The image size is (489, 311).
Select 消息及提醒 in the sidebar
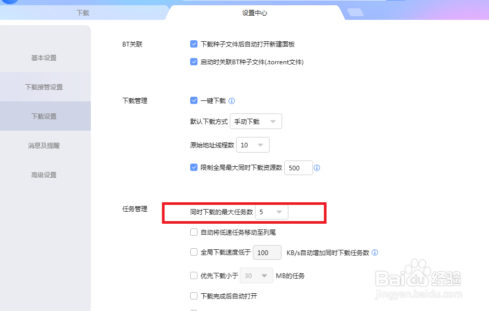click(x=45, y=146)
